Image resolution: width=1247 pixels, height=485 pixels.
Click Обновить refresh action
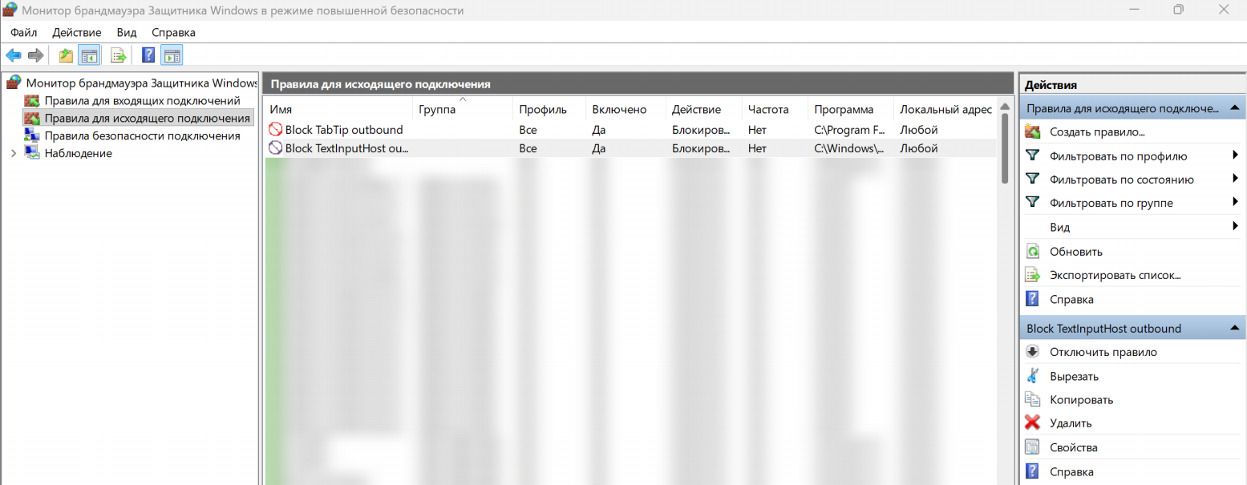(x=1076, y=252)
